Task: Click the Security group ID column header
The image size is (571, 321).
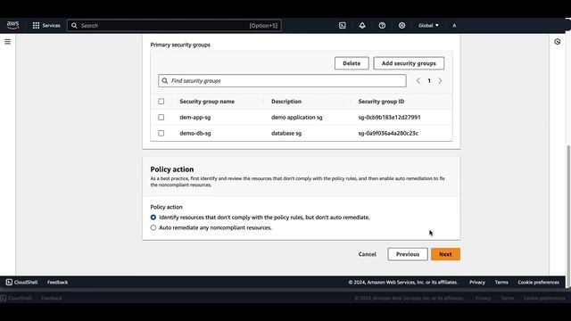Action: 381,102
